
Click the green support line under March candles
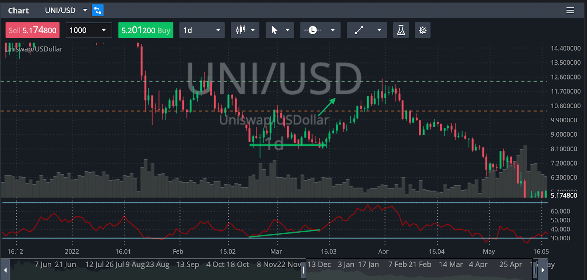click(288, 145)
